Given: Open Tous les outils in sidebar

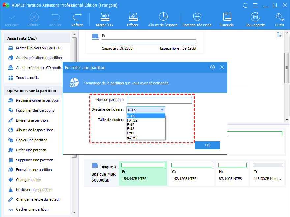Looking at the screenshot, I should pos(27,78).
